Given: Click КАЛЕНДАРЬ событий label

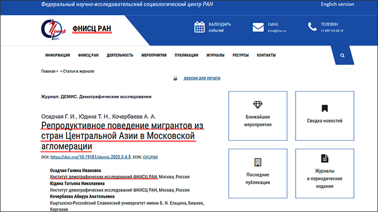Looking at the screenshot, I should pos(219,27).
